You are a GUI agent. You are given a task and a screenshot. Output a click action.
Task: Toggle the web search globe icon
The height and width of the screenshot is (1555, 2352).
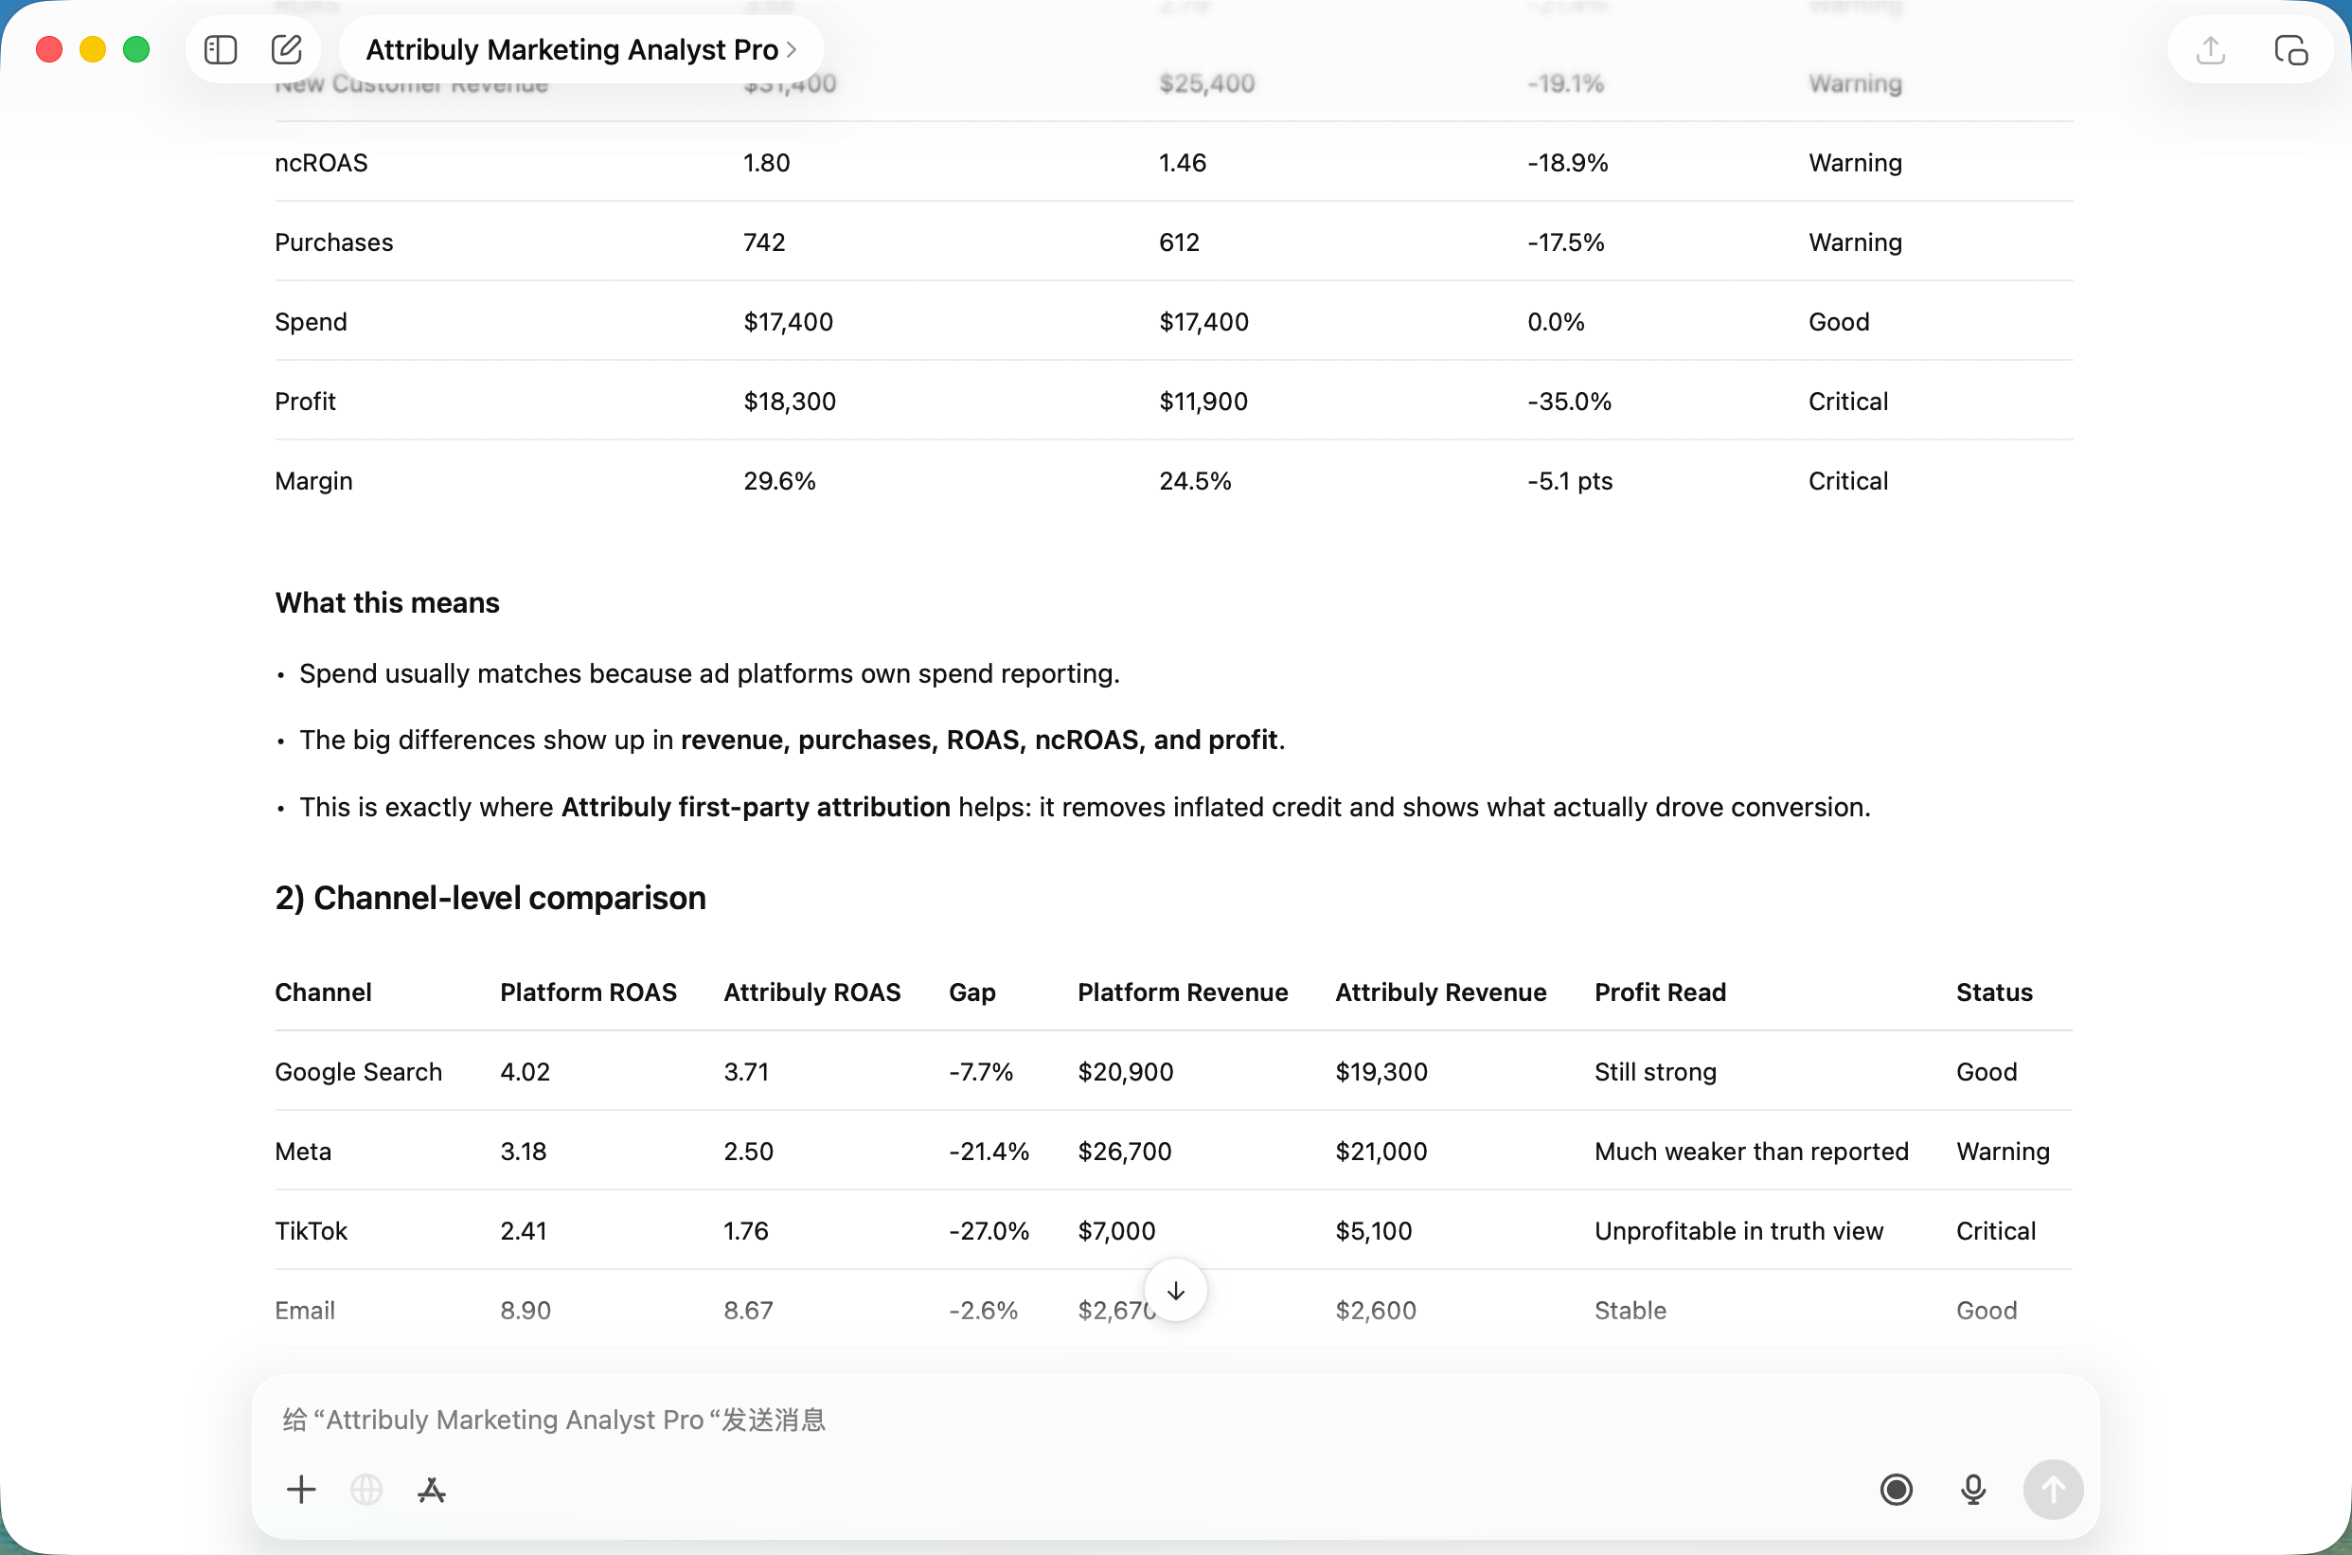tap(365, 1490)
